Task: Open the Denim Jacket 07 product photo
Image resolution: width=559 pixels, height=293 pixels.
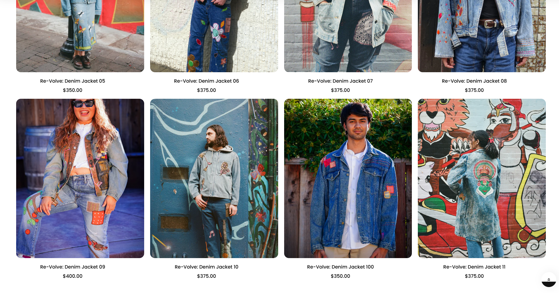Action: [348, 36]
